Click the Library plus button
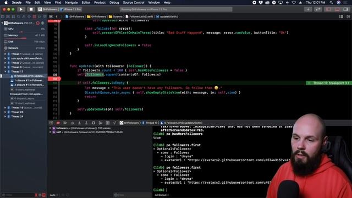The image size is (352, 198). (x=308, y=9)
